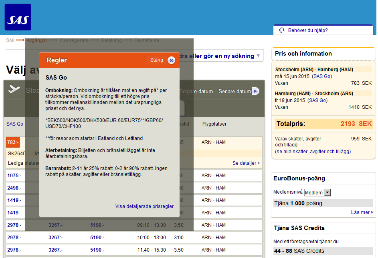This screenshot has width=378, height=258.
Task: Click the Flygplatser column header
Action: click(214, 124)
